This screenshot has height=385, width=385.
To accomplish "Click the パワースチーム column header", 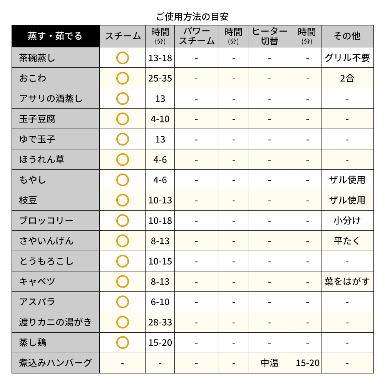I will [x=197, y=36].
